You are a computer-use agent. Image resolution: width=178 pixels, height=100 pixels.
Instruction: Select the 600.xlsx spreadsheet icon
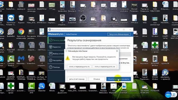(52, 87)
